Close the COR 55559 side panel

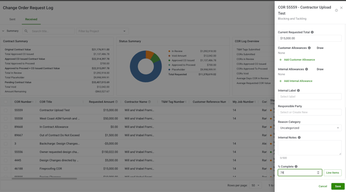click(x=341, y=8)
